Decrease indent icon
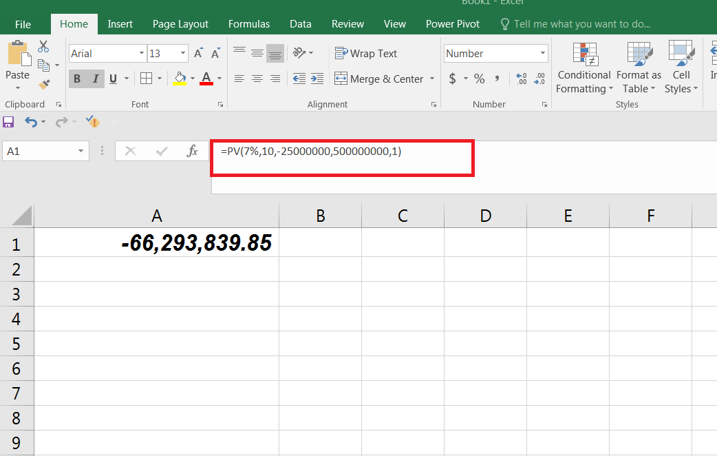717x456 pixels. click(x=299, y=79)
